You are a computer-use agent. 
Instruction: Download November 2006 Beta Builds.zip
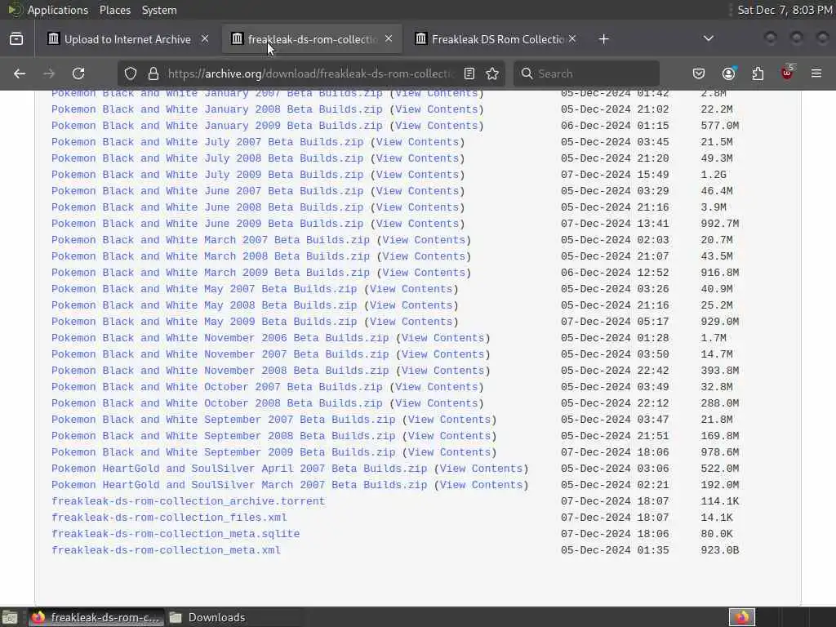coord(220,338)
